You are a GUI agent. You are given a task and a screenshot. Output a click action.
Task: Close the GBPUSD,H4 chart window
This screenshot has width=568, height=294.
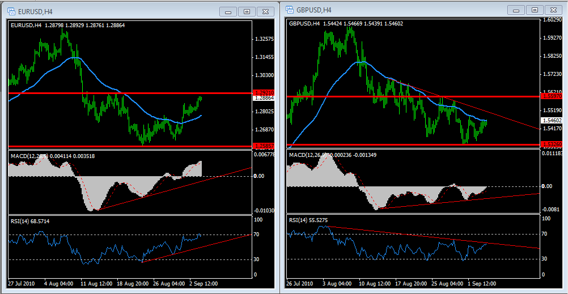[x=553, y=10]
